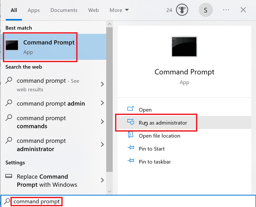Click the large Command Prompt preview icon
The width and height of the screenshot is (256, 207).
184,46
